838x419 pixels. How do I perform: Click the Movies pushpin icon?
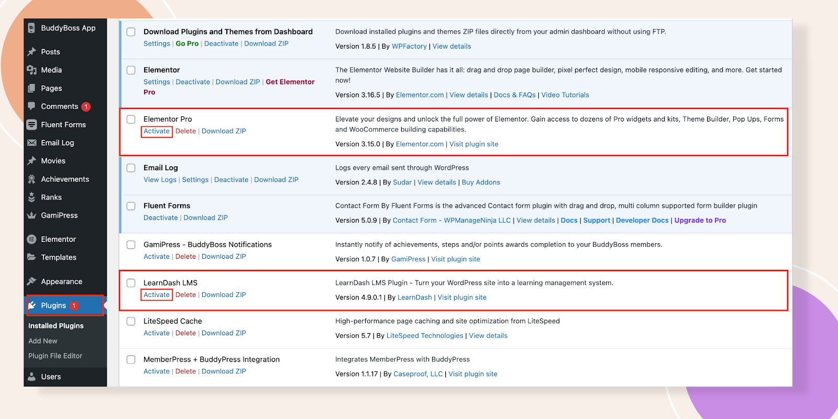point(31,161)
